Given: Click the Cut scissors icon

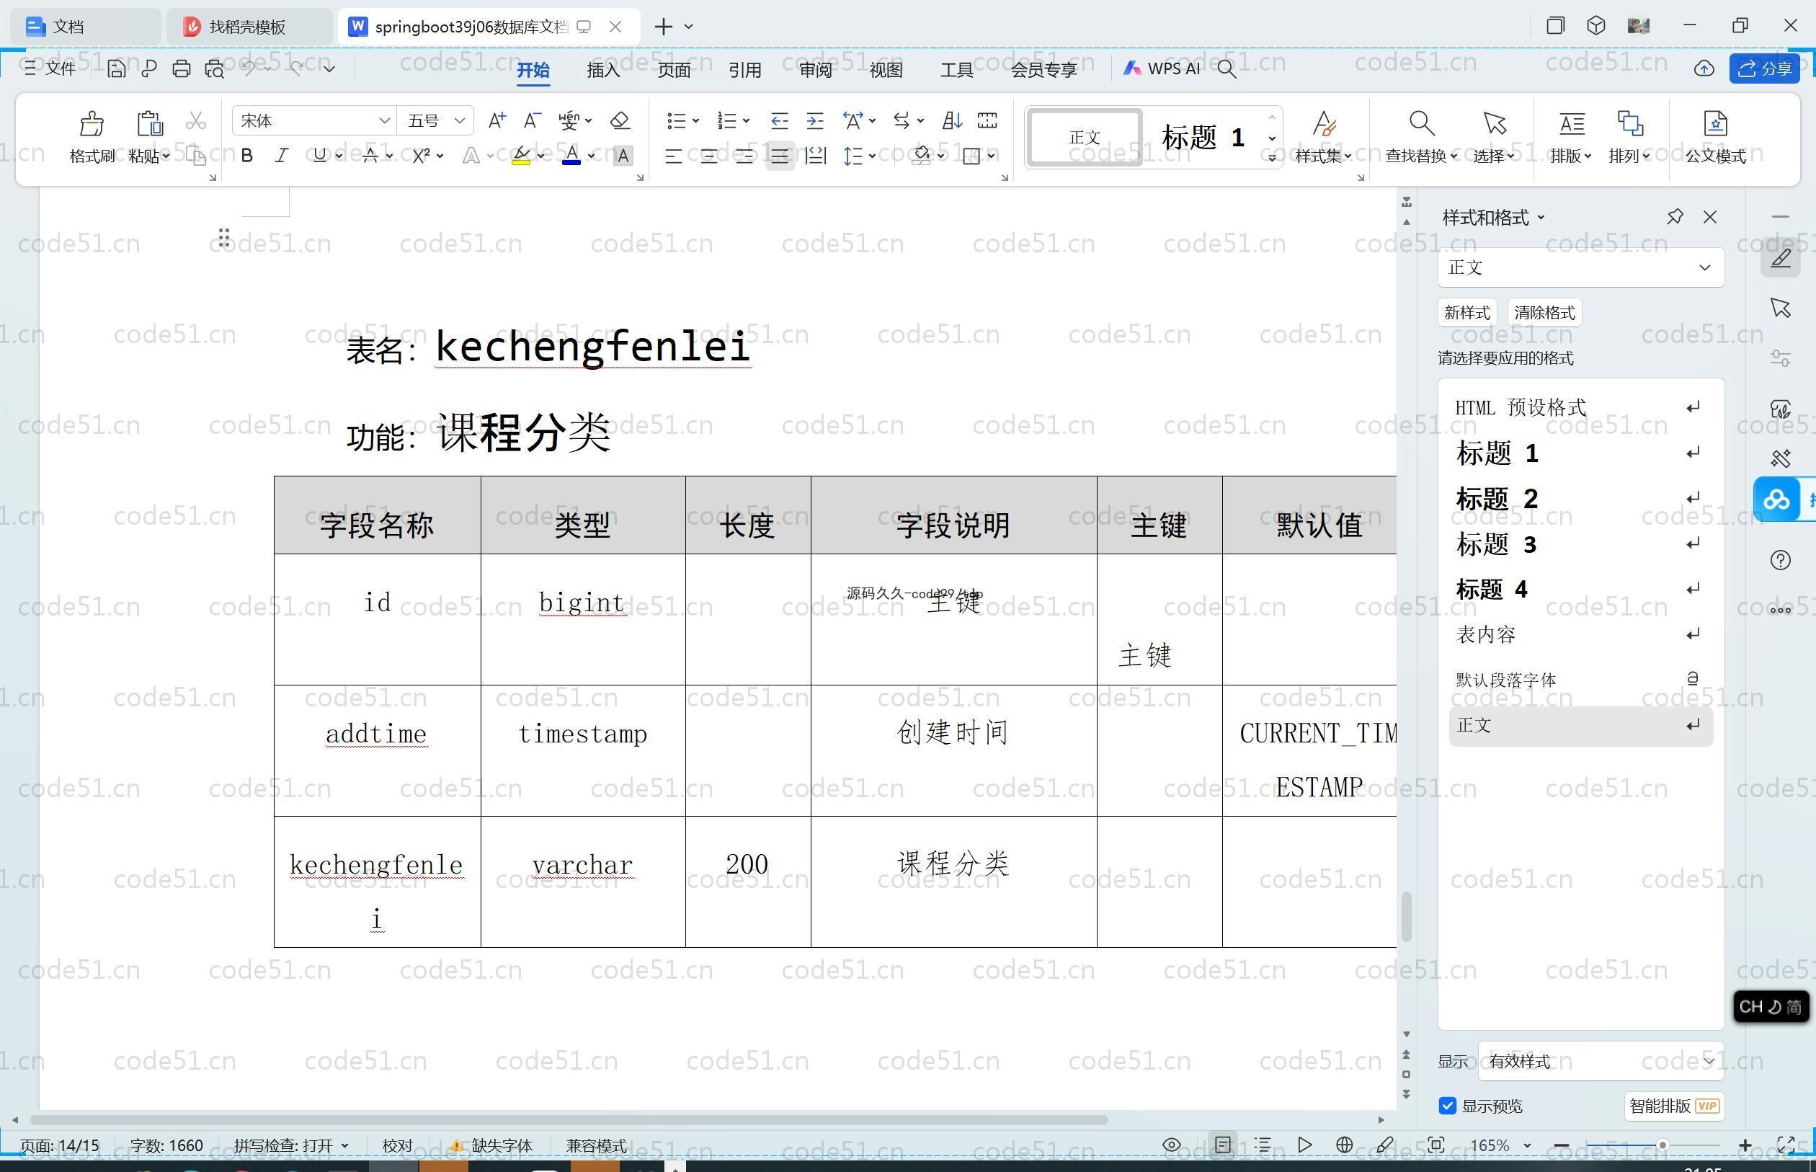Looking at the screenshot, I should (195, 120).
